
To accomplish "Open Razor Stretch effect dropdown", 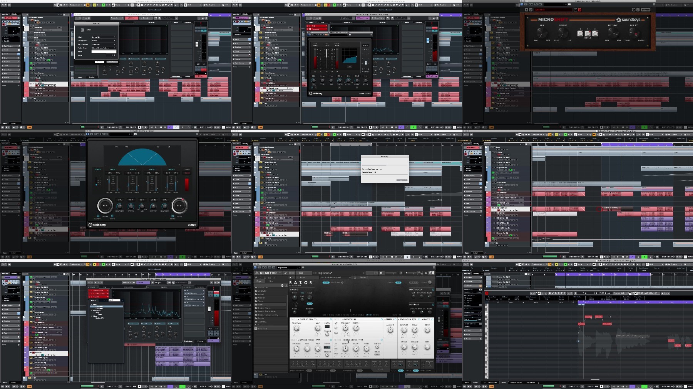I will (389, 319).
